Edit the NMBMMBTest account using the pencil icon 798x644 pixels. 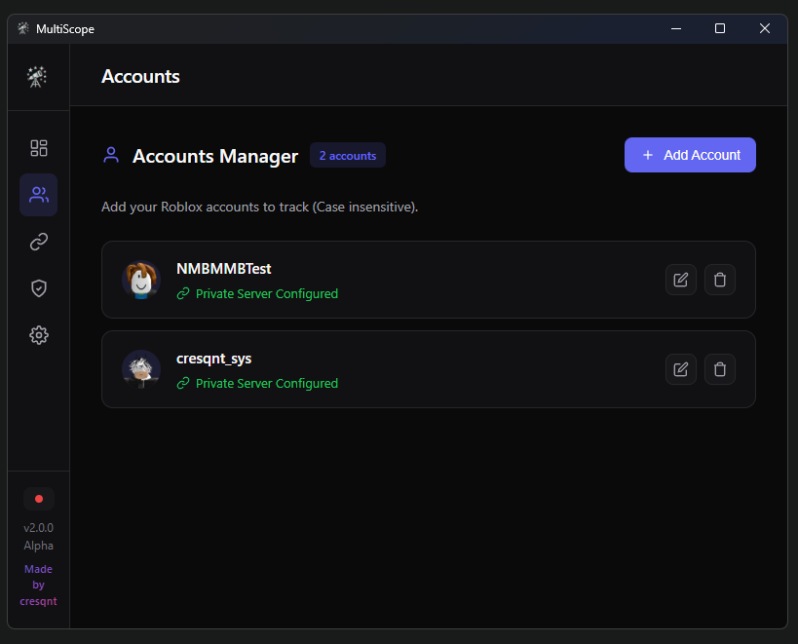click(x=680, y=280)
